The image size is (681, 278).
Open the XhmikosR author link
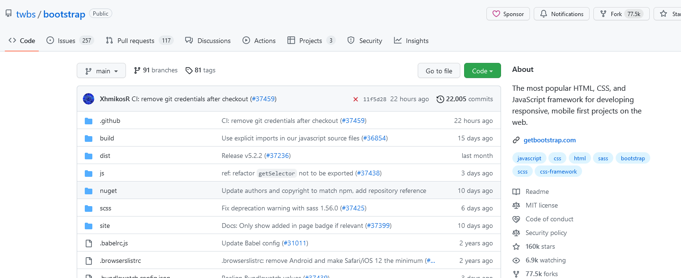coord(115,99)
